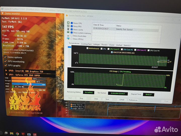The image size is (181, 136).
Task: Click the AIDA64 flame icon in the title bar
Action: click(x=67, y=15)
